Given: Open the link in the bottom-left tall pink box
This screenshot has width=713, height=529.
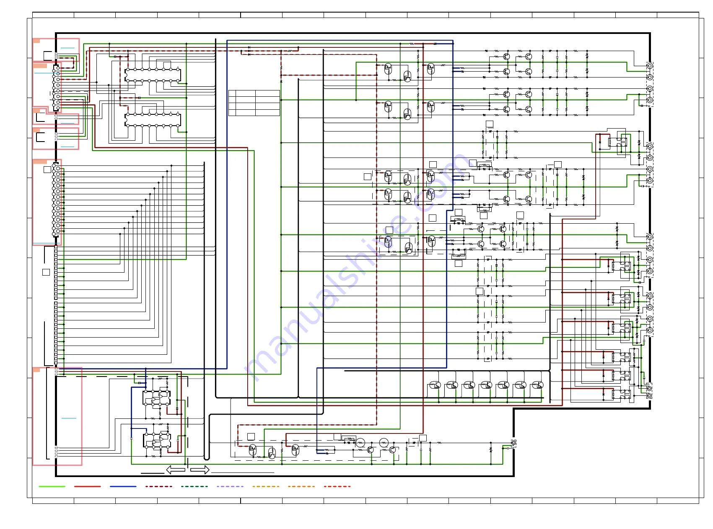Looking at the screenshot, I should pyautogui.click(x=69, y=418).
